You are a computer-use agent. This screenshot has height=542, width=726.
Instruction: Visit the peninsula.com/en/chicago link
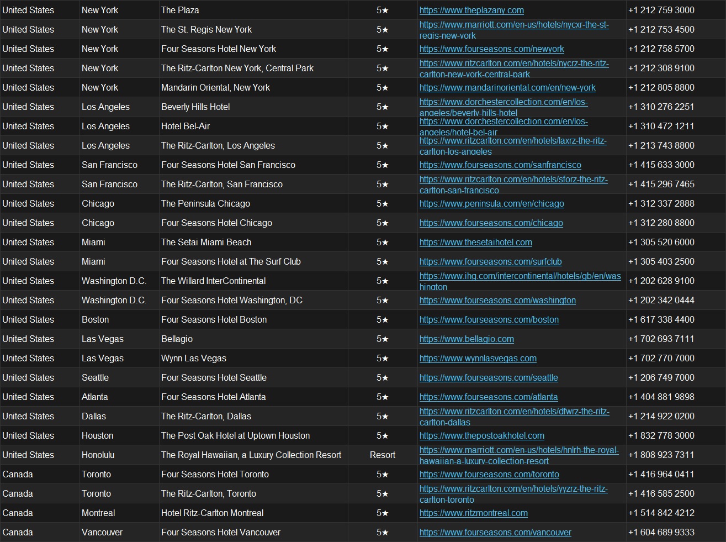492,203
